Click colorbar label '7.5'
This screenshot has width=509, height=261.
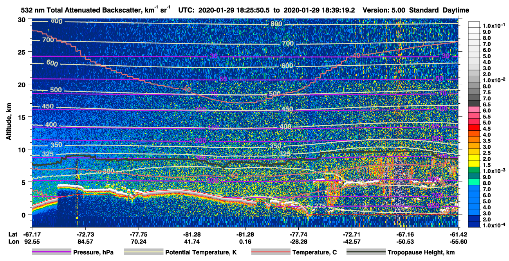[487, 92]
